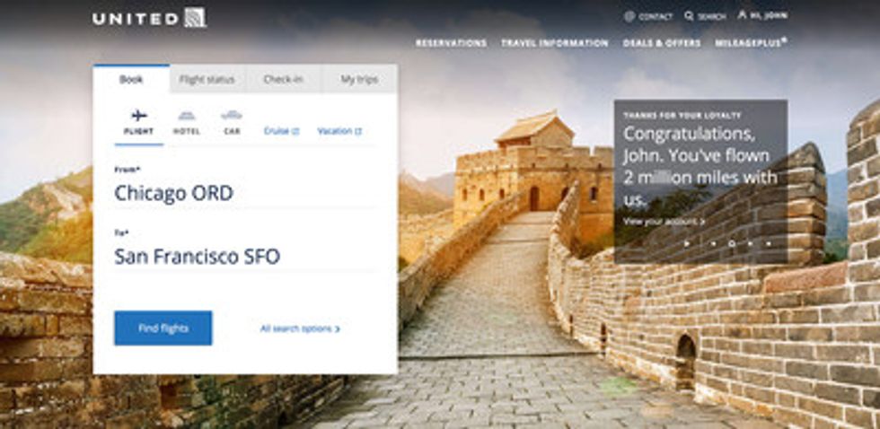Image resolution: width=880 pixels, height=429 pixels.
Task: Play the carousel with play icon
Action: click(687, 244)
